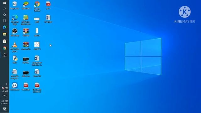Image resolution: width=201 pixels, height=113 pixels.
Task: Select the Document PDF file in bottom row
Action: point(37,88)
